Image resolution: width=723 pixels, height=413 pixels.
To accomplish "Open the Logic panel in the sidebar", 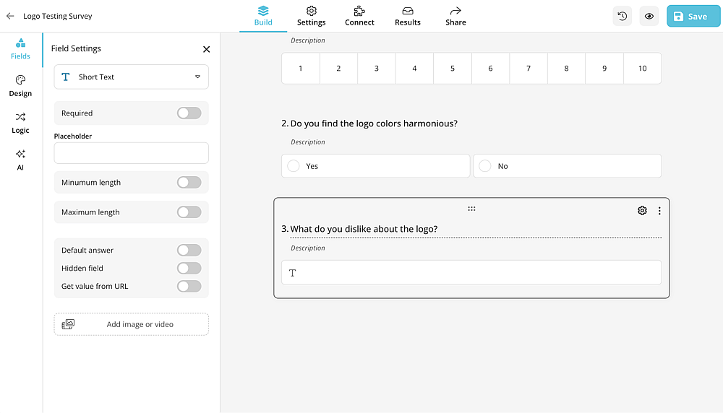I will point(20,123).
